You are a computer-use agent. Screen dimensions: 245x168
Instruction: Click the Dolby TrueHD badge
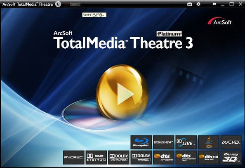[x=141, y=157]
